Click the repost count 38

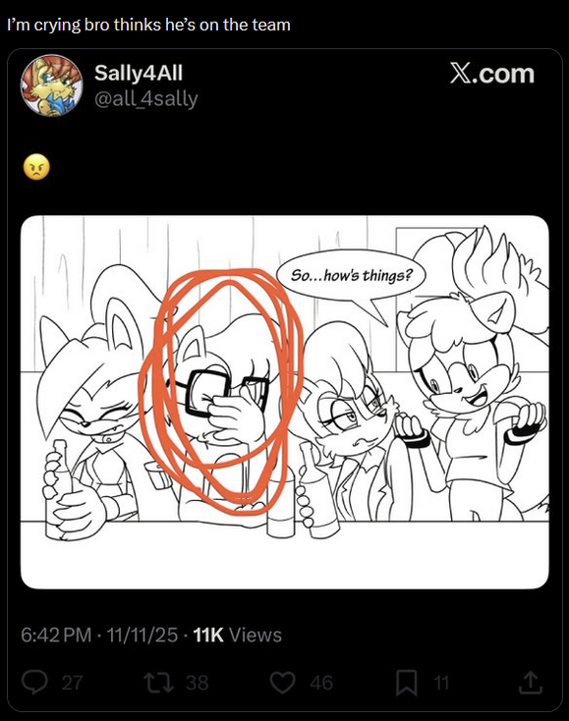tap(198, 683)
